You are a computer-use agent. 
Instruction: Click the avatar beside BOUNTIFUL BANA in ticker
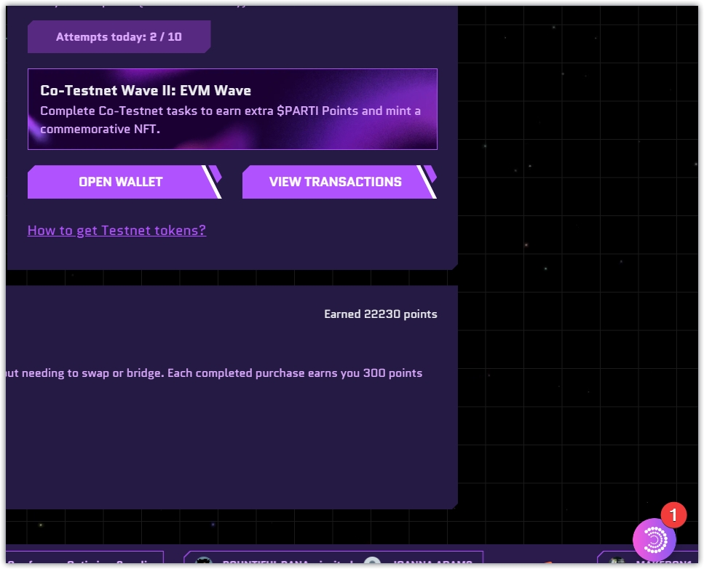pyautogui.click(x=205, y=562)
